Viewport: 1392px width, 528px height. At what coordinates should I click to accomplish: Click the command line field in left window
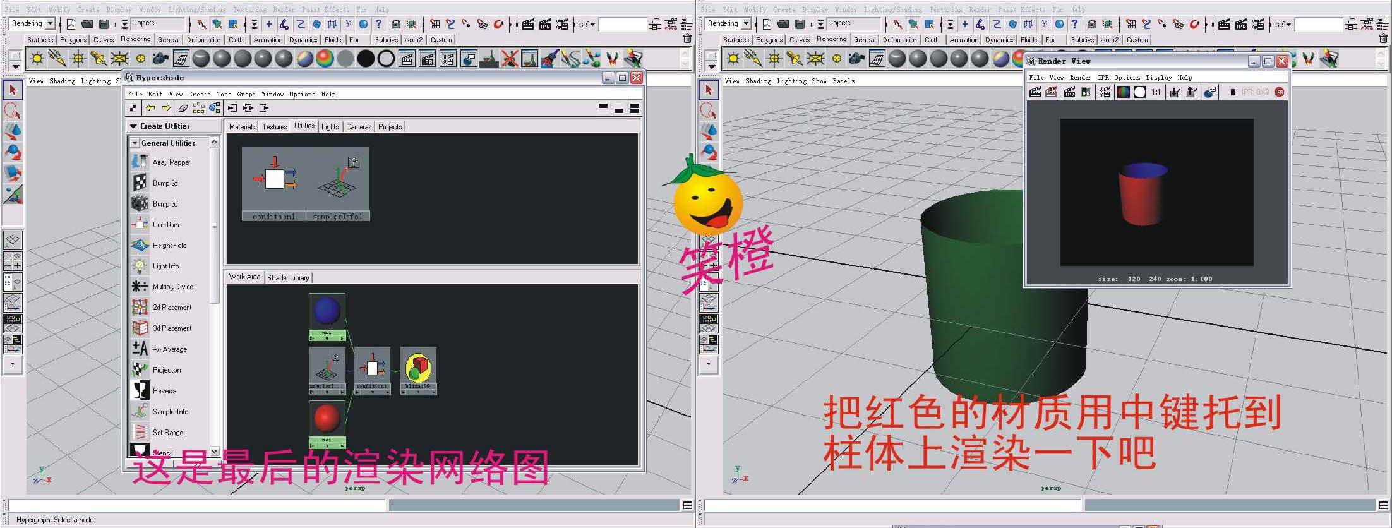click(196, 505)
